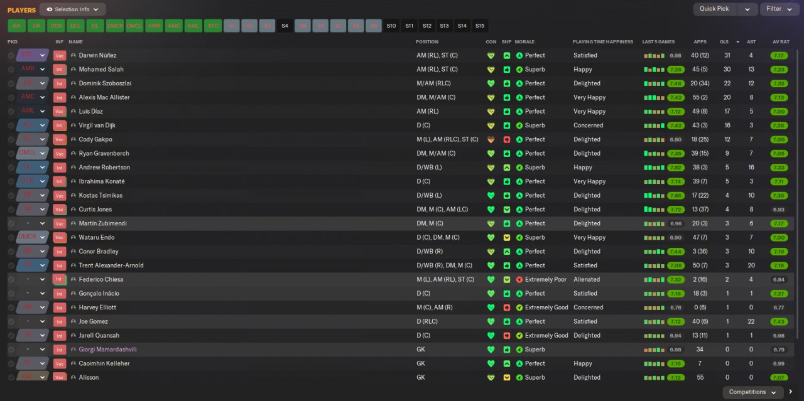Click the condition heart for Joe Gomez
Viewport: 804px width, 401px height.
pos(491,321)
